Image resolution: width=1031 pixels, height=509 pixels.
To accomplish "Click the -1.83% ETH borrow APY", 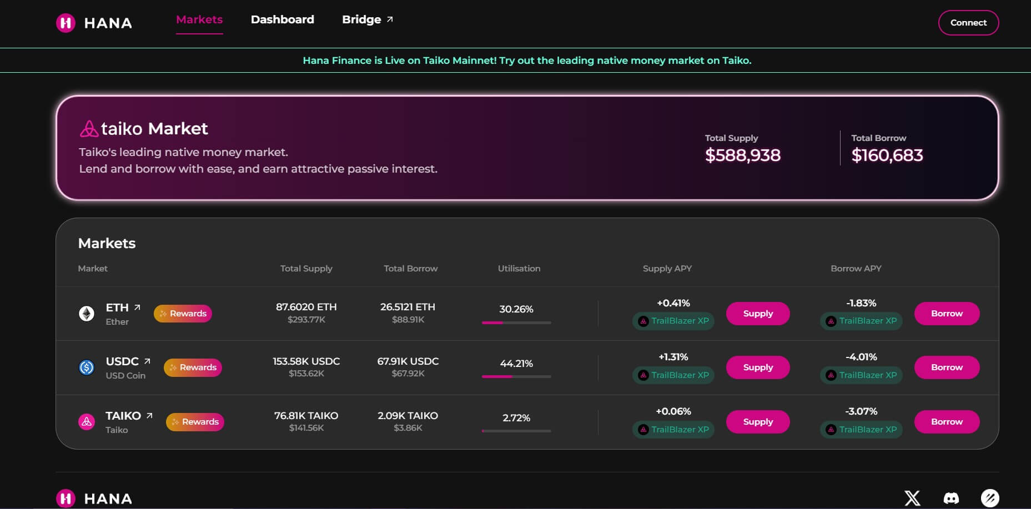I will [x=861, y=303].
